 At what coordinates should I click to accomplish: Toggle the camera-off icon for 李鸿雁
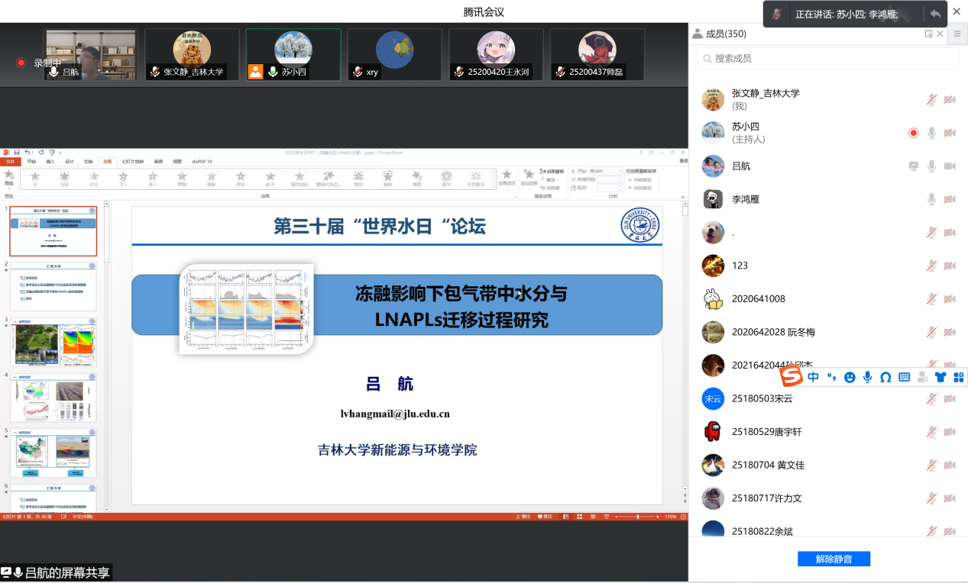[950, 199]
